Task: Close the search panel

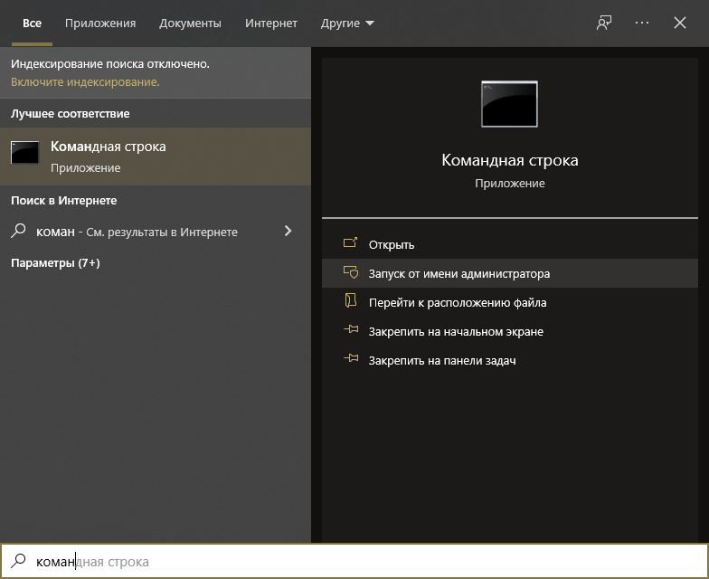Action: [680, 23]
